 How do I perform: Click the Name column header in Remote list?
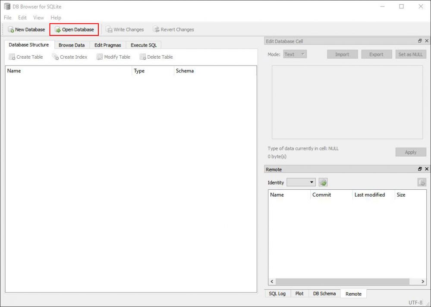(289, 195)
